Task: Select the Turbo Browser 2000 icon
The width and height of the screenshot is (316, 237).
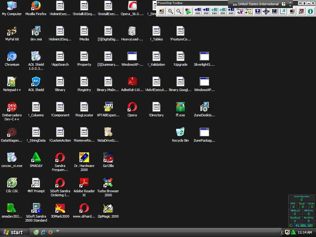Action: point(108,187)
